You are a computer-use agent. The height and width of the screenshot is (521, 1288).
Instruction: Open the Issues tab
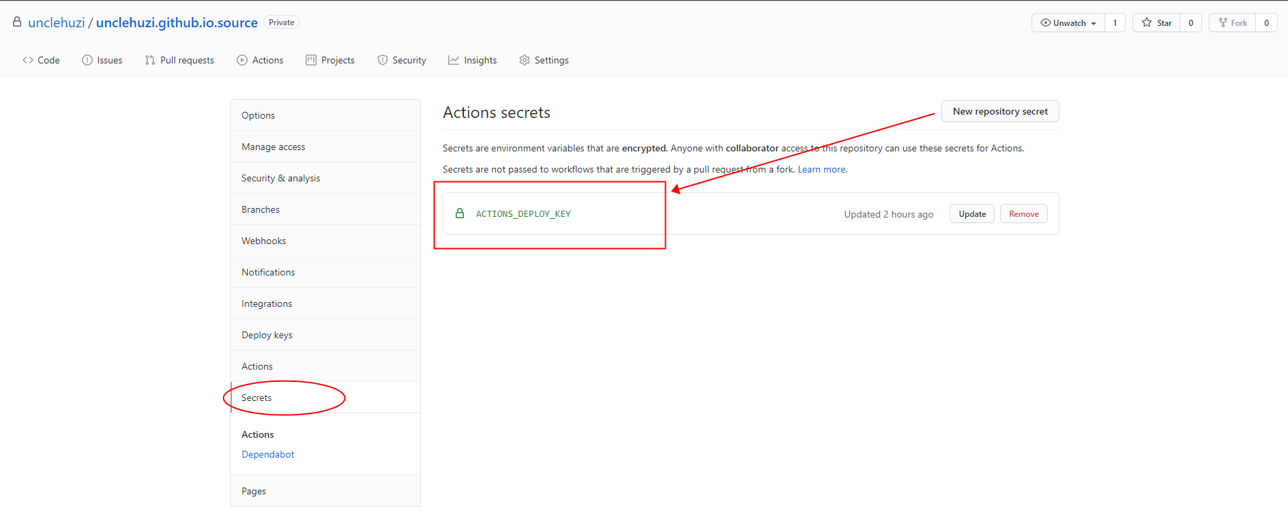point(102,60)
